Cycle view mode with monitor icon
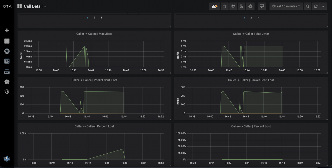The image size is (332, 168). point(261,6)
